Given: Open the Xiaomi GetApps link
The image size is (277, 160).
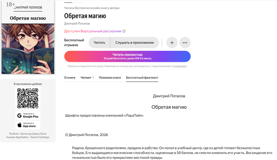Looking at the screenshot, I should tap(40, 137).
